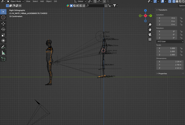Edit the Rotation Y value

tap(167, 35)
